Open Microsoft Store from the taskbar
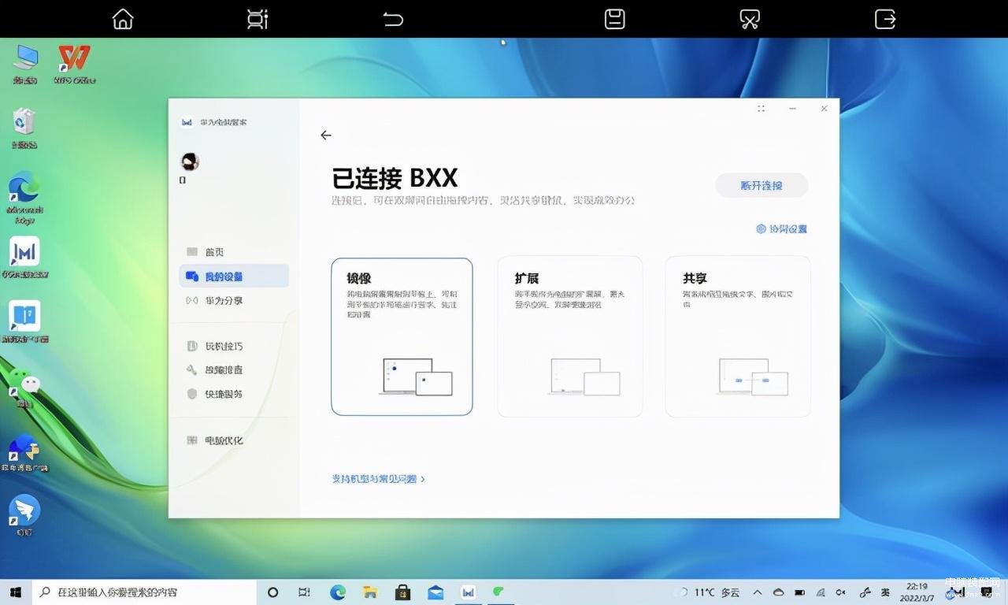The height and width of the screenshot is (605, 1008). click(402, 592)
